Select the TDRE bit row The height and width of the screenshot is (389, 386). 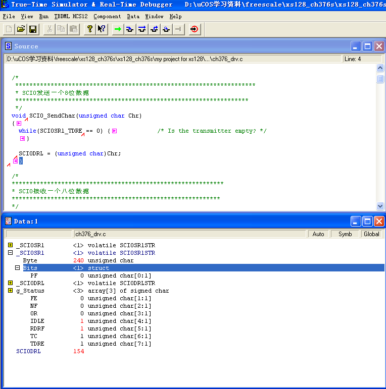pos(195,344)
